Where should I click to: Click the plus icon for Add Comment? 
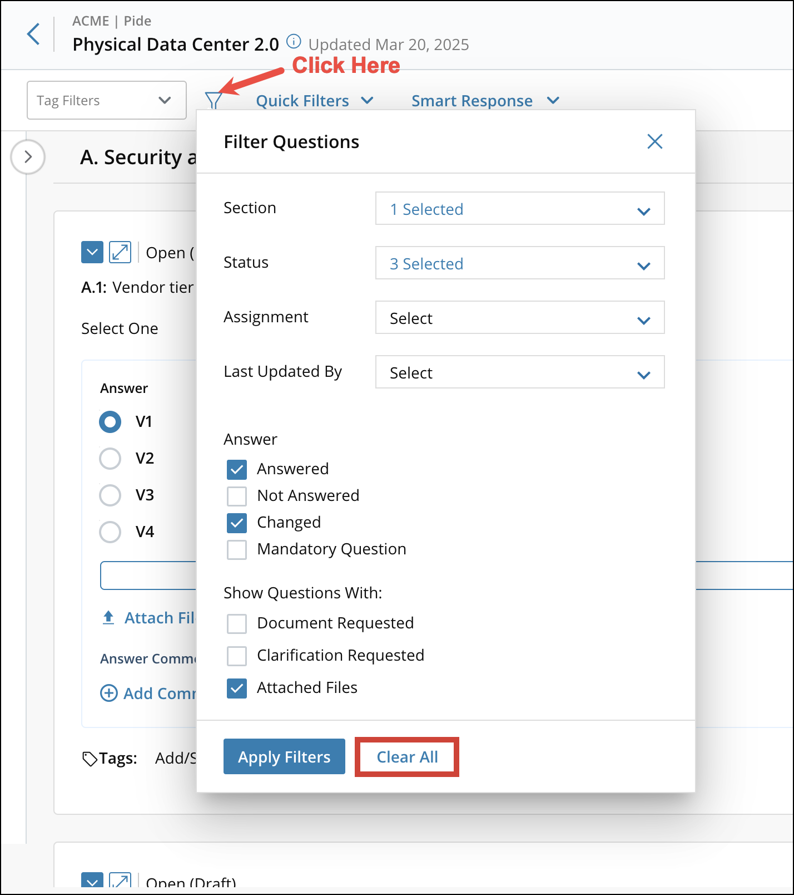click(x=108, y=693)
